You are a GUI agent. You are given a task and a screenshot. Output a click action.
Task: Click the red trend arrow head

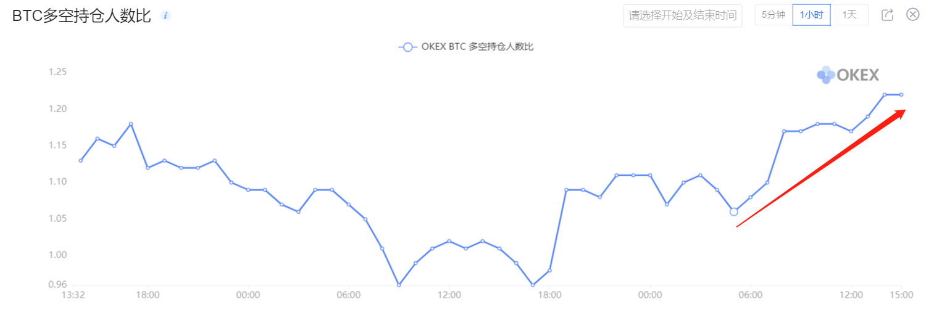tap(898, 115)
